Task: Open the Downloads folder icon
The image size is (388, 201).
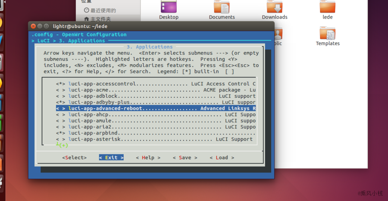Action: [x=275, y=6]
